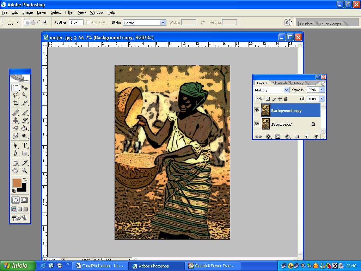Swap foreground and background colors
The image size is (361, 271).
click(x=25, y=179)
